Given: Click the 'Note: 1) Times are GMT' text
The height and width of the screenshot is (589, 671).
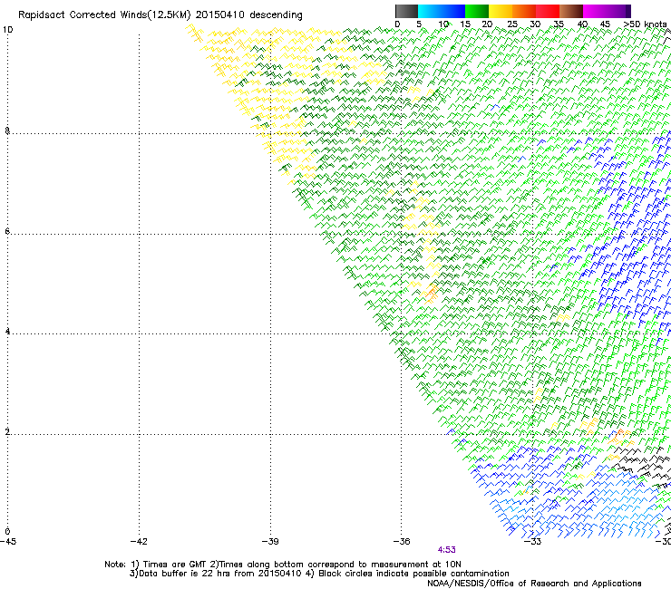Looking at the screenshot, I should (x=155, y=565).
